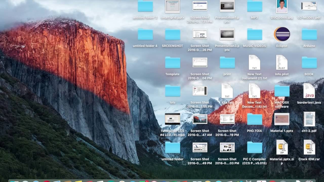This screenshot has width=324, height=182.
Task: Select New Text Document (2).txt file
Action: coord(254,62)
